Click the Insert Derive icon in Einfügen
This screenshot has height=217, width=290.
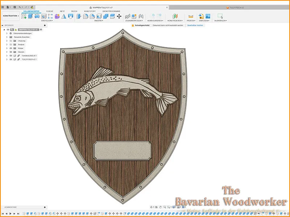tap(201, 16)
